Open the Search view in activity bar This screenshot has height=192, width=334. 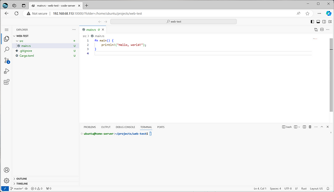tap(7, 49)
